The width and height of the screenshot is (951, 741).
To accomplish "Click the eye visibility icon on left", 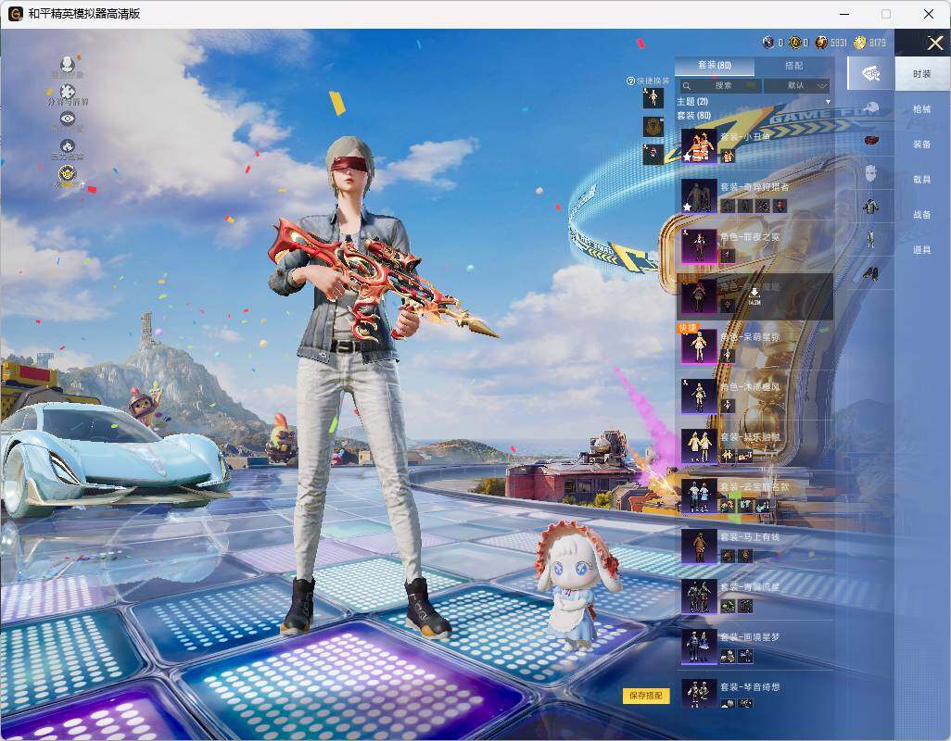I will pos(68,119).
